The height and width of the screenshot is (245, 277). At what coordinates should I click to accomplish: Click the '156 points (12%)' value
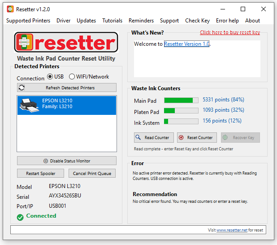tap(222, 121)
